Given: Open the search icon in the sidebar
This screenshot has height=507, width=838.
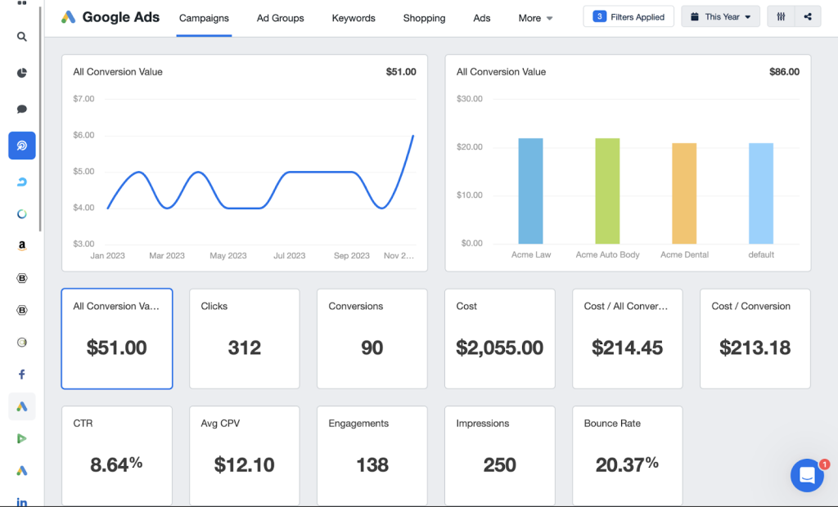Looking at the screenshot, I should 22,36.
